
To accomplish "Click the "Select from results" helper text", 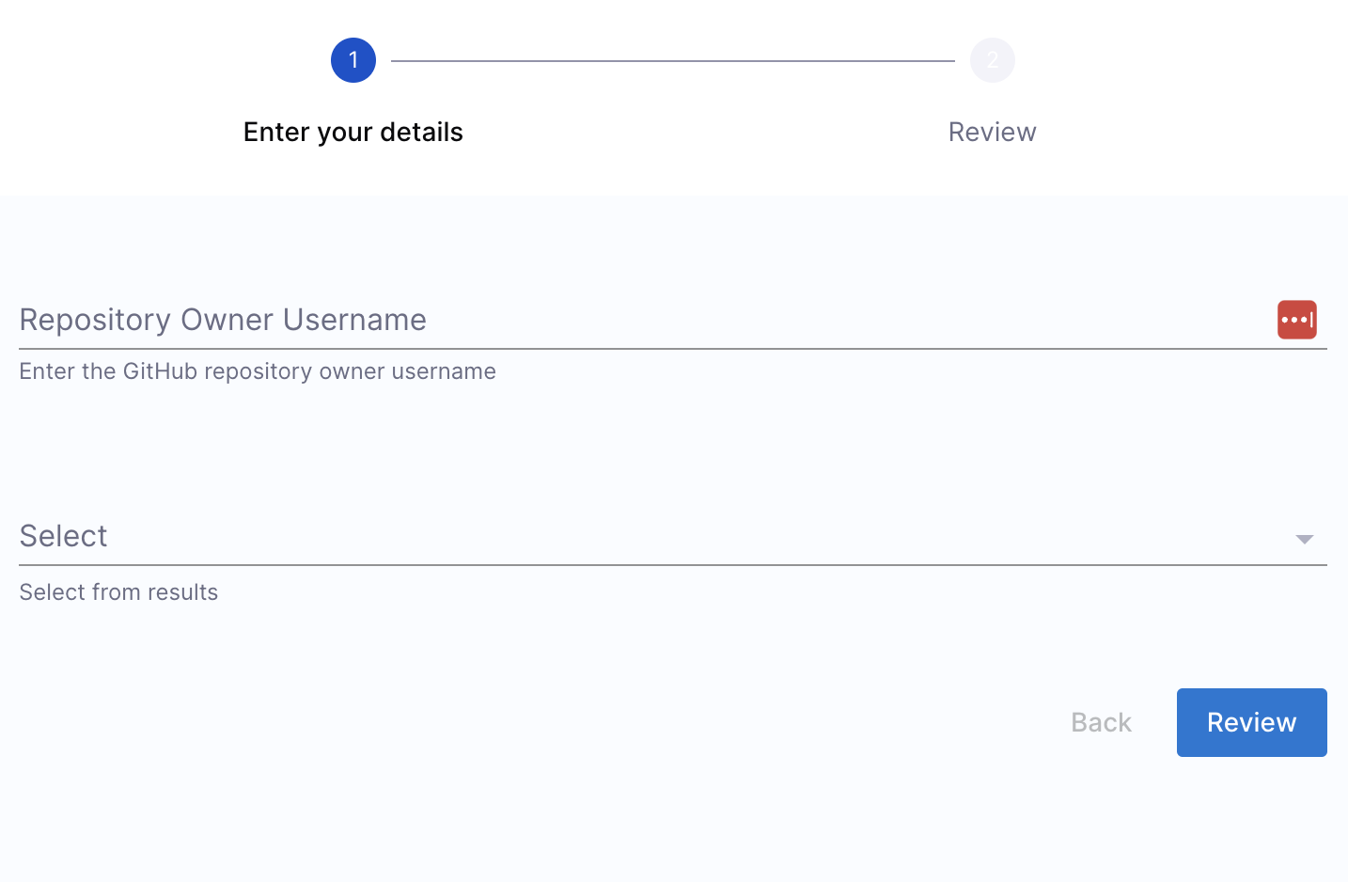I will (118, 592).
